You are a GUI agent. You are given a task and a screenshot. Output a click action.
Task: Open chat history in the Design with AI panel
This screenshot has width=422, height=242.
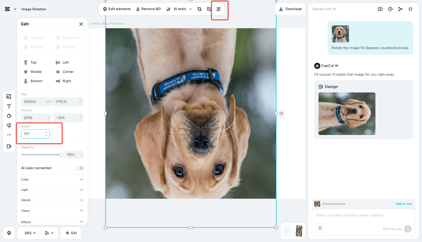click(390, 9)
